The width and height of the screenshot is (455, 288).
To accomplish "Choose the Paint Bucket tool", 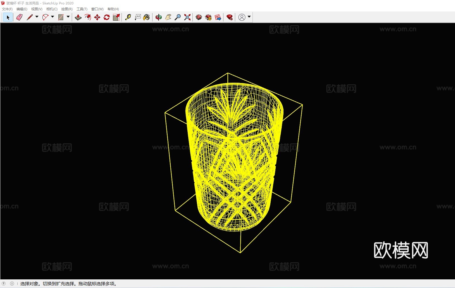I will click(147, 17).
